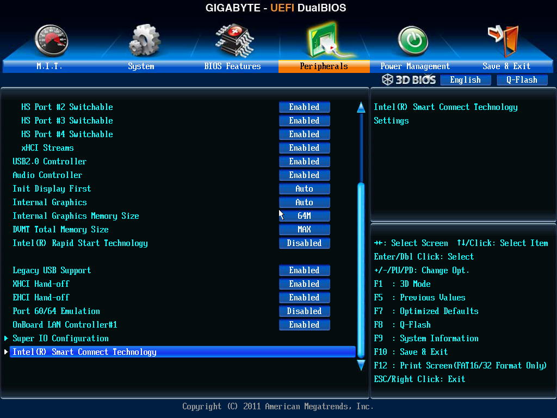
Task: Open Init Display First Auto option
Action: click(x=305, y=189)
